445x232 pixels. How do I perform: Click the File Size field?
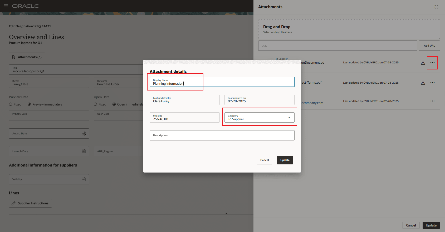click(184, 117)
